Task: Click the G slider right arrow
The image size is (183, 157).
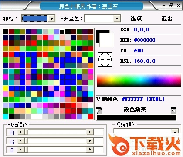Action: pyautogui.click(x=90, y=140)
